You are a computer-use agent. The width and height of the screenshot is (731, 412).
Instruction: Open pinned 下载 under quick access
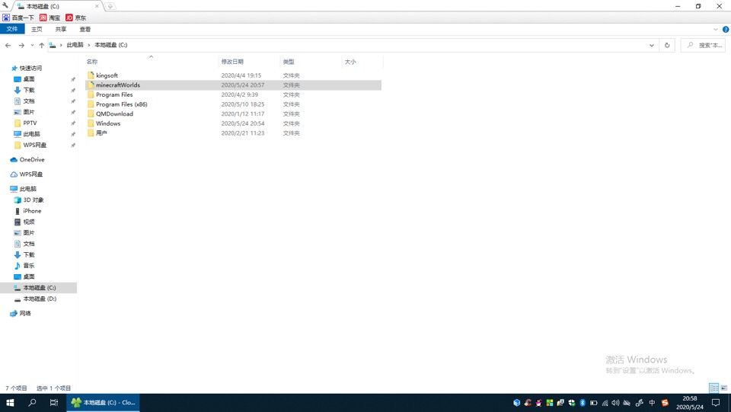click(x=29, y=90)
